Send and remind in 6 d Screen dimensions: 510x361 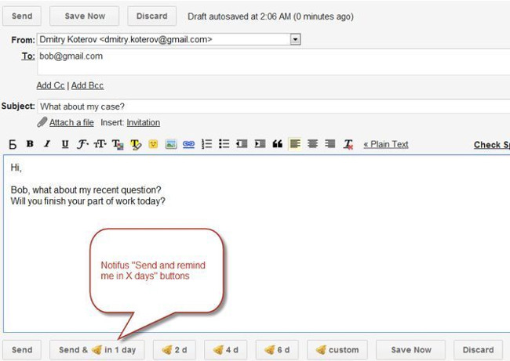277,349
